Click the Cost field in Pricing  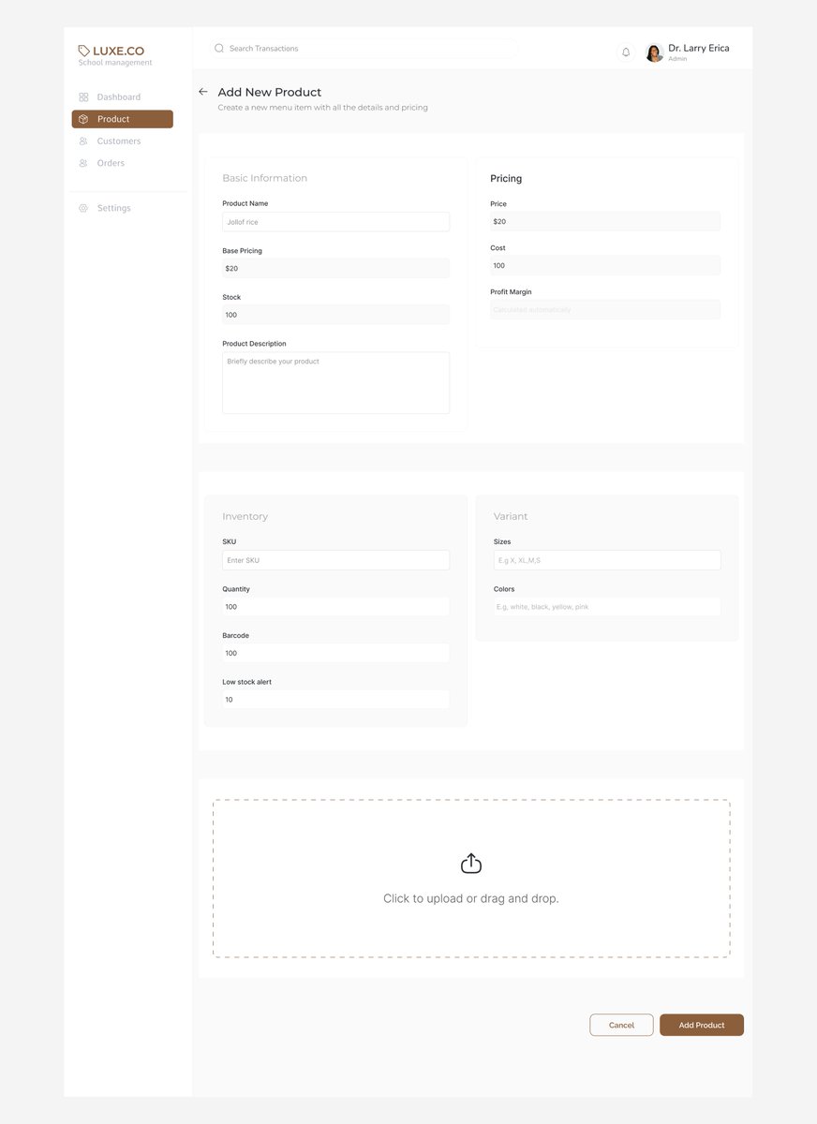[605, 265]
